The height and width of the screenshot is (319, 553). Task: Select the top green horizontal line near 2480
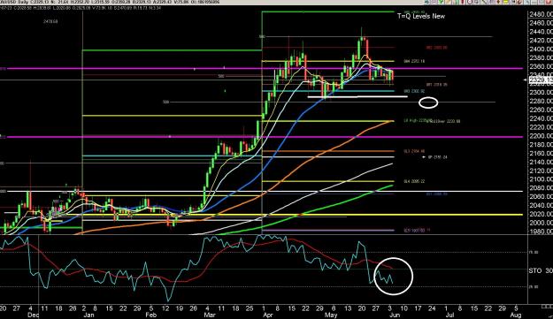[328, 11]
